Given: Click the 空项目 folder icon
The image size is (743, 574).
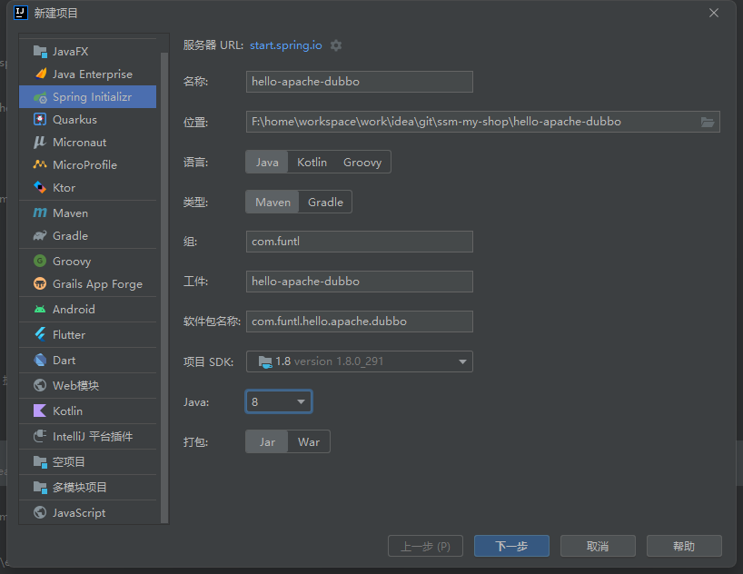Looking at the screenshot, I should (x=40, y=461).
